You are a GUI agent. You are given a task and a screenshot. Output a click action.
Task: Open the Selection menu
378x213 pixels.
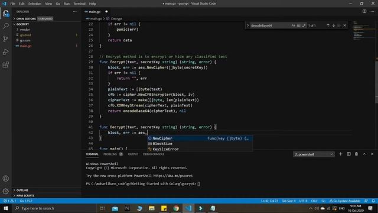tap(35, 4)
